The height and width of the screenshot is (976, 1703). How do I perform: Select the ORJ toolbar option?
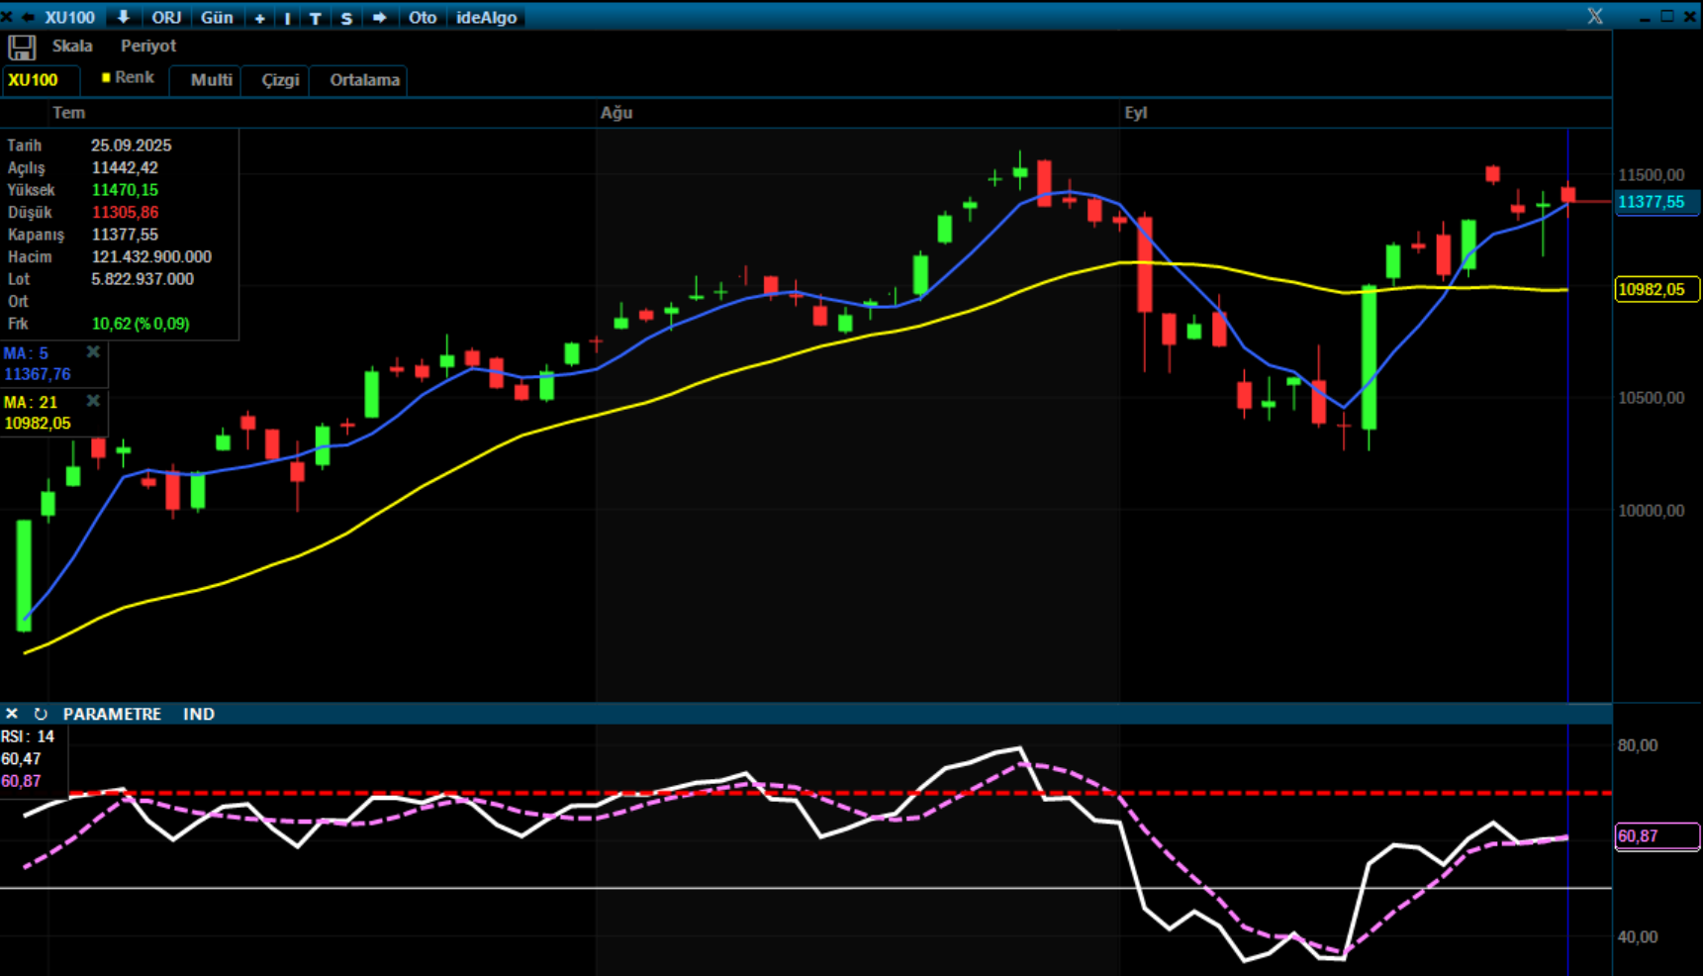point(166,17)
